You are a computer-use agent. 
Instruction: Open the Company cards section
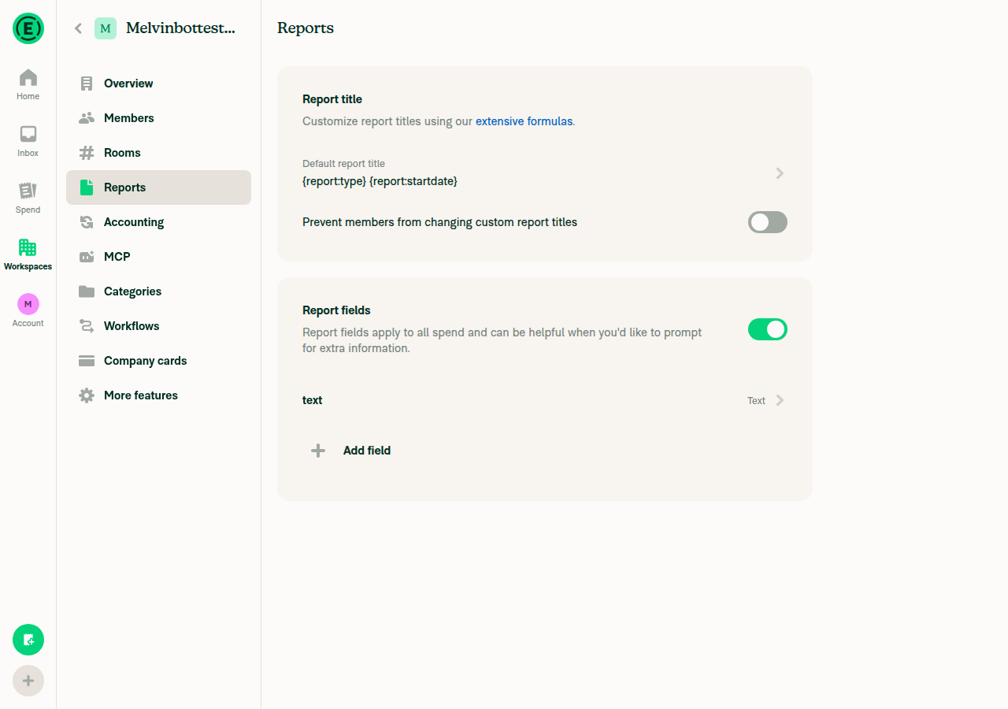(158, 361)
